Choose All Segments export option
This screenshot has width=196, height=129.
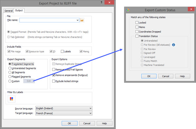tap(10, 72)
